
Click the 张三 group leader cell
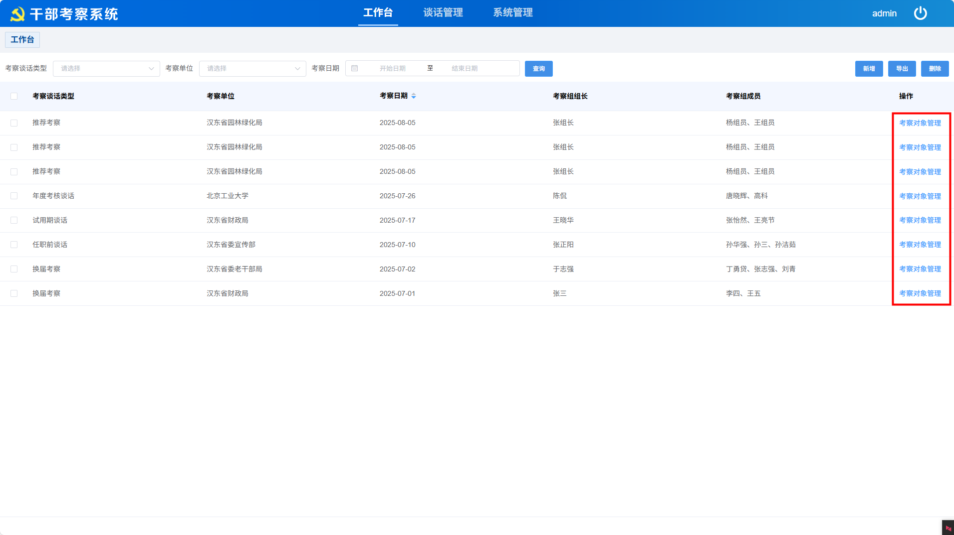(x=560, y=293)
